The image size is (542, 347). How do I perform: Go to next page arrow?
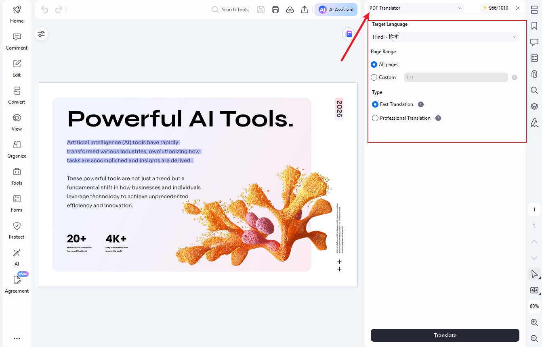point(534,258)
